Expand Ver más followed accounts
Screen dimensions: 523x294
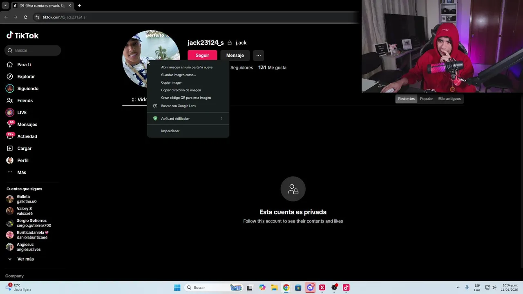pyautogui.click(x=21, y=259)
